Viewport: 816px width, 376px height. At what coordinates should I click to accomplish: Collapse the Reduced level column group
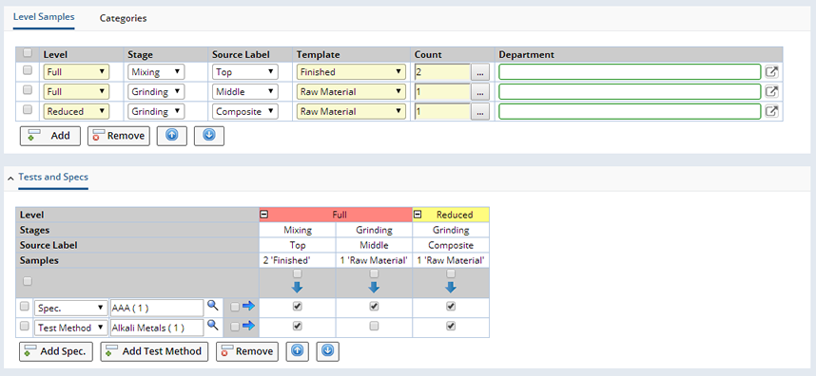(x=418, y=215)
